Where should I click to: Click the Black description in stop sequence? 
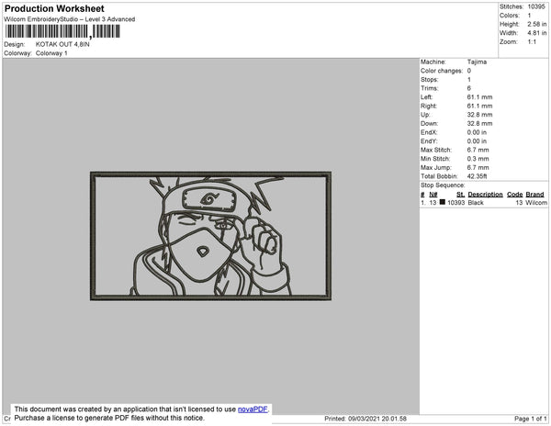tap(476, 203)
